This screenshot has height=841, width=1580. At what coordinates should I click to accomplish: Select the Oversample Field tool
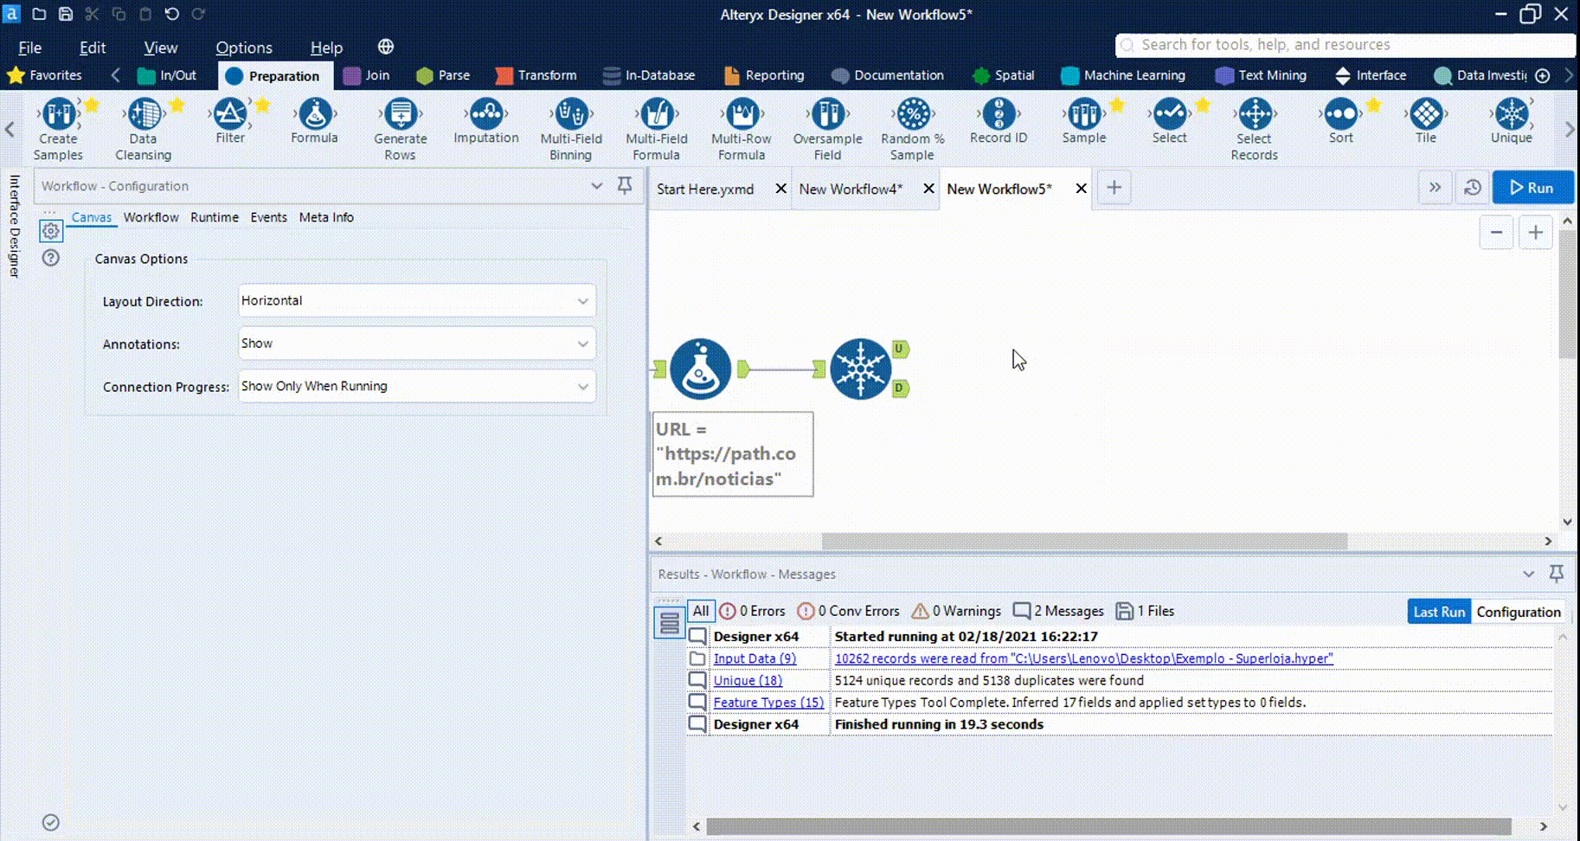(827, 129)
